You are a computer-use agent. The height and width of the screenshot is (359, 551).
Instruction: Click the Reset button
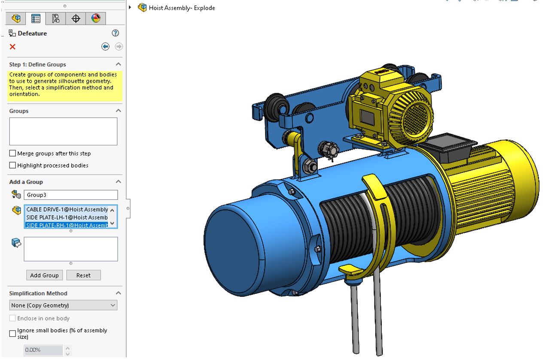coord(83,275)
